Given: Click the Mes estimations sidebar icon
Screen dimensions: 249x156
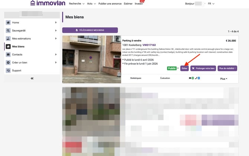Looking at the screenshot, I should click(x=8, y=38).
